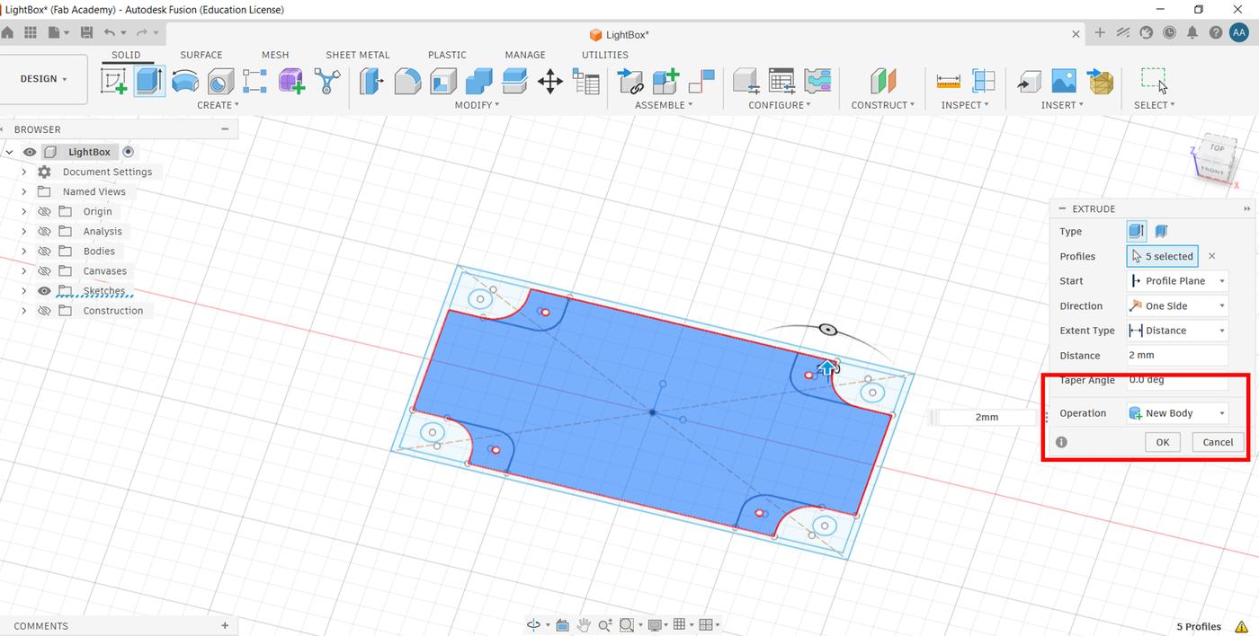The width and height of the screenshot is (1259, 636).
Task: Open the notifications bell
Action: click(x=1192, y=32)
